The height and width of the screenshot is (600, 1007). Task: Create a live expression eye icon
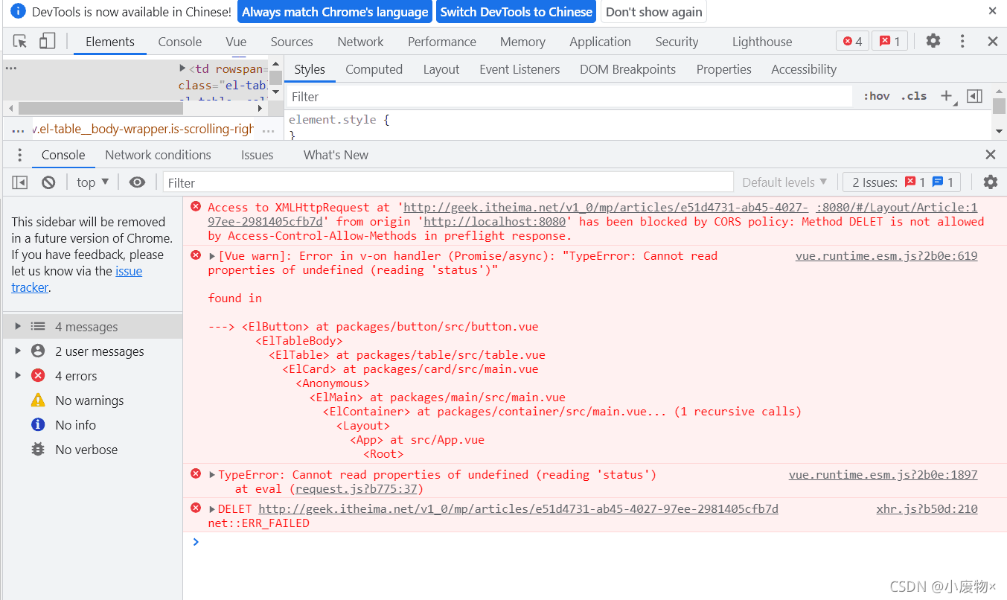[137, 182]
